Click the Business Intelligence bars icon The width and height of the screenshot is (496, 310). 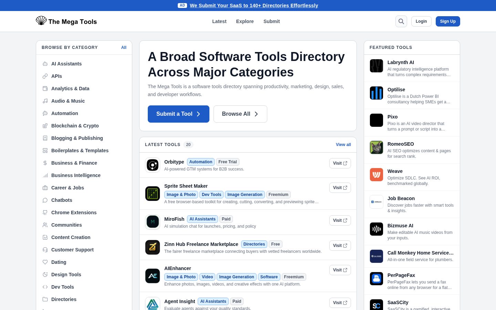[45, 175]
